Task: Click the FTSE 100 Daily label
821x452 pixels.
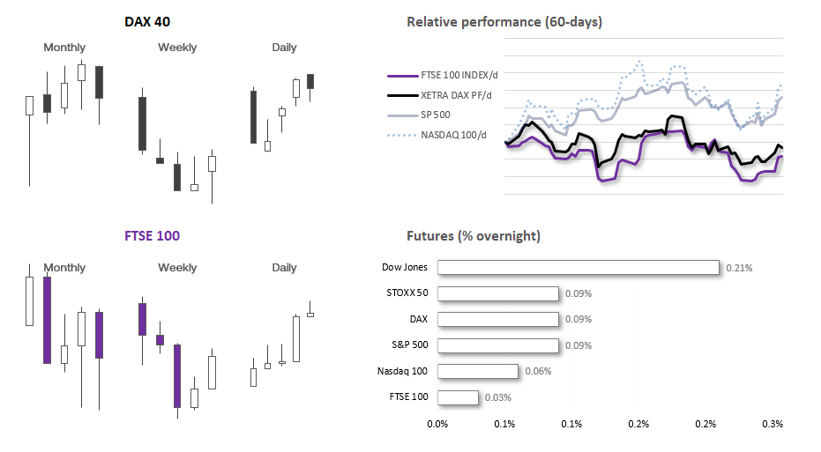Action: coord(284,268)
